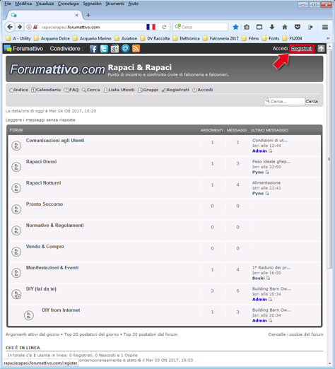Viewport: 335px width, 369px height.
Task: Open the Vendo & Compro forum
Action: [45, 247]
